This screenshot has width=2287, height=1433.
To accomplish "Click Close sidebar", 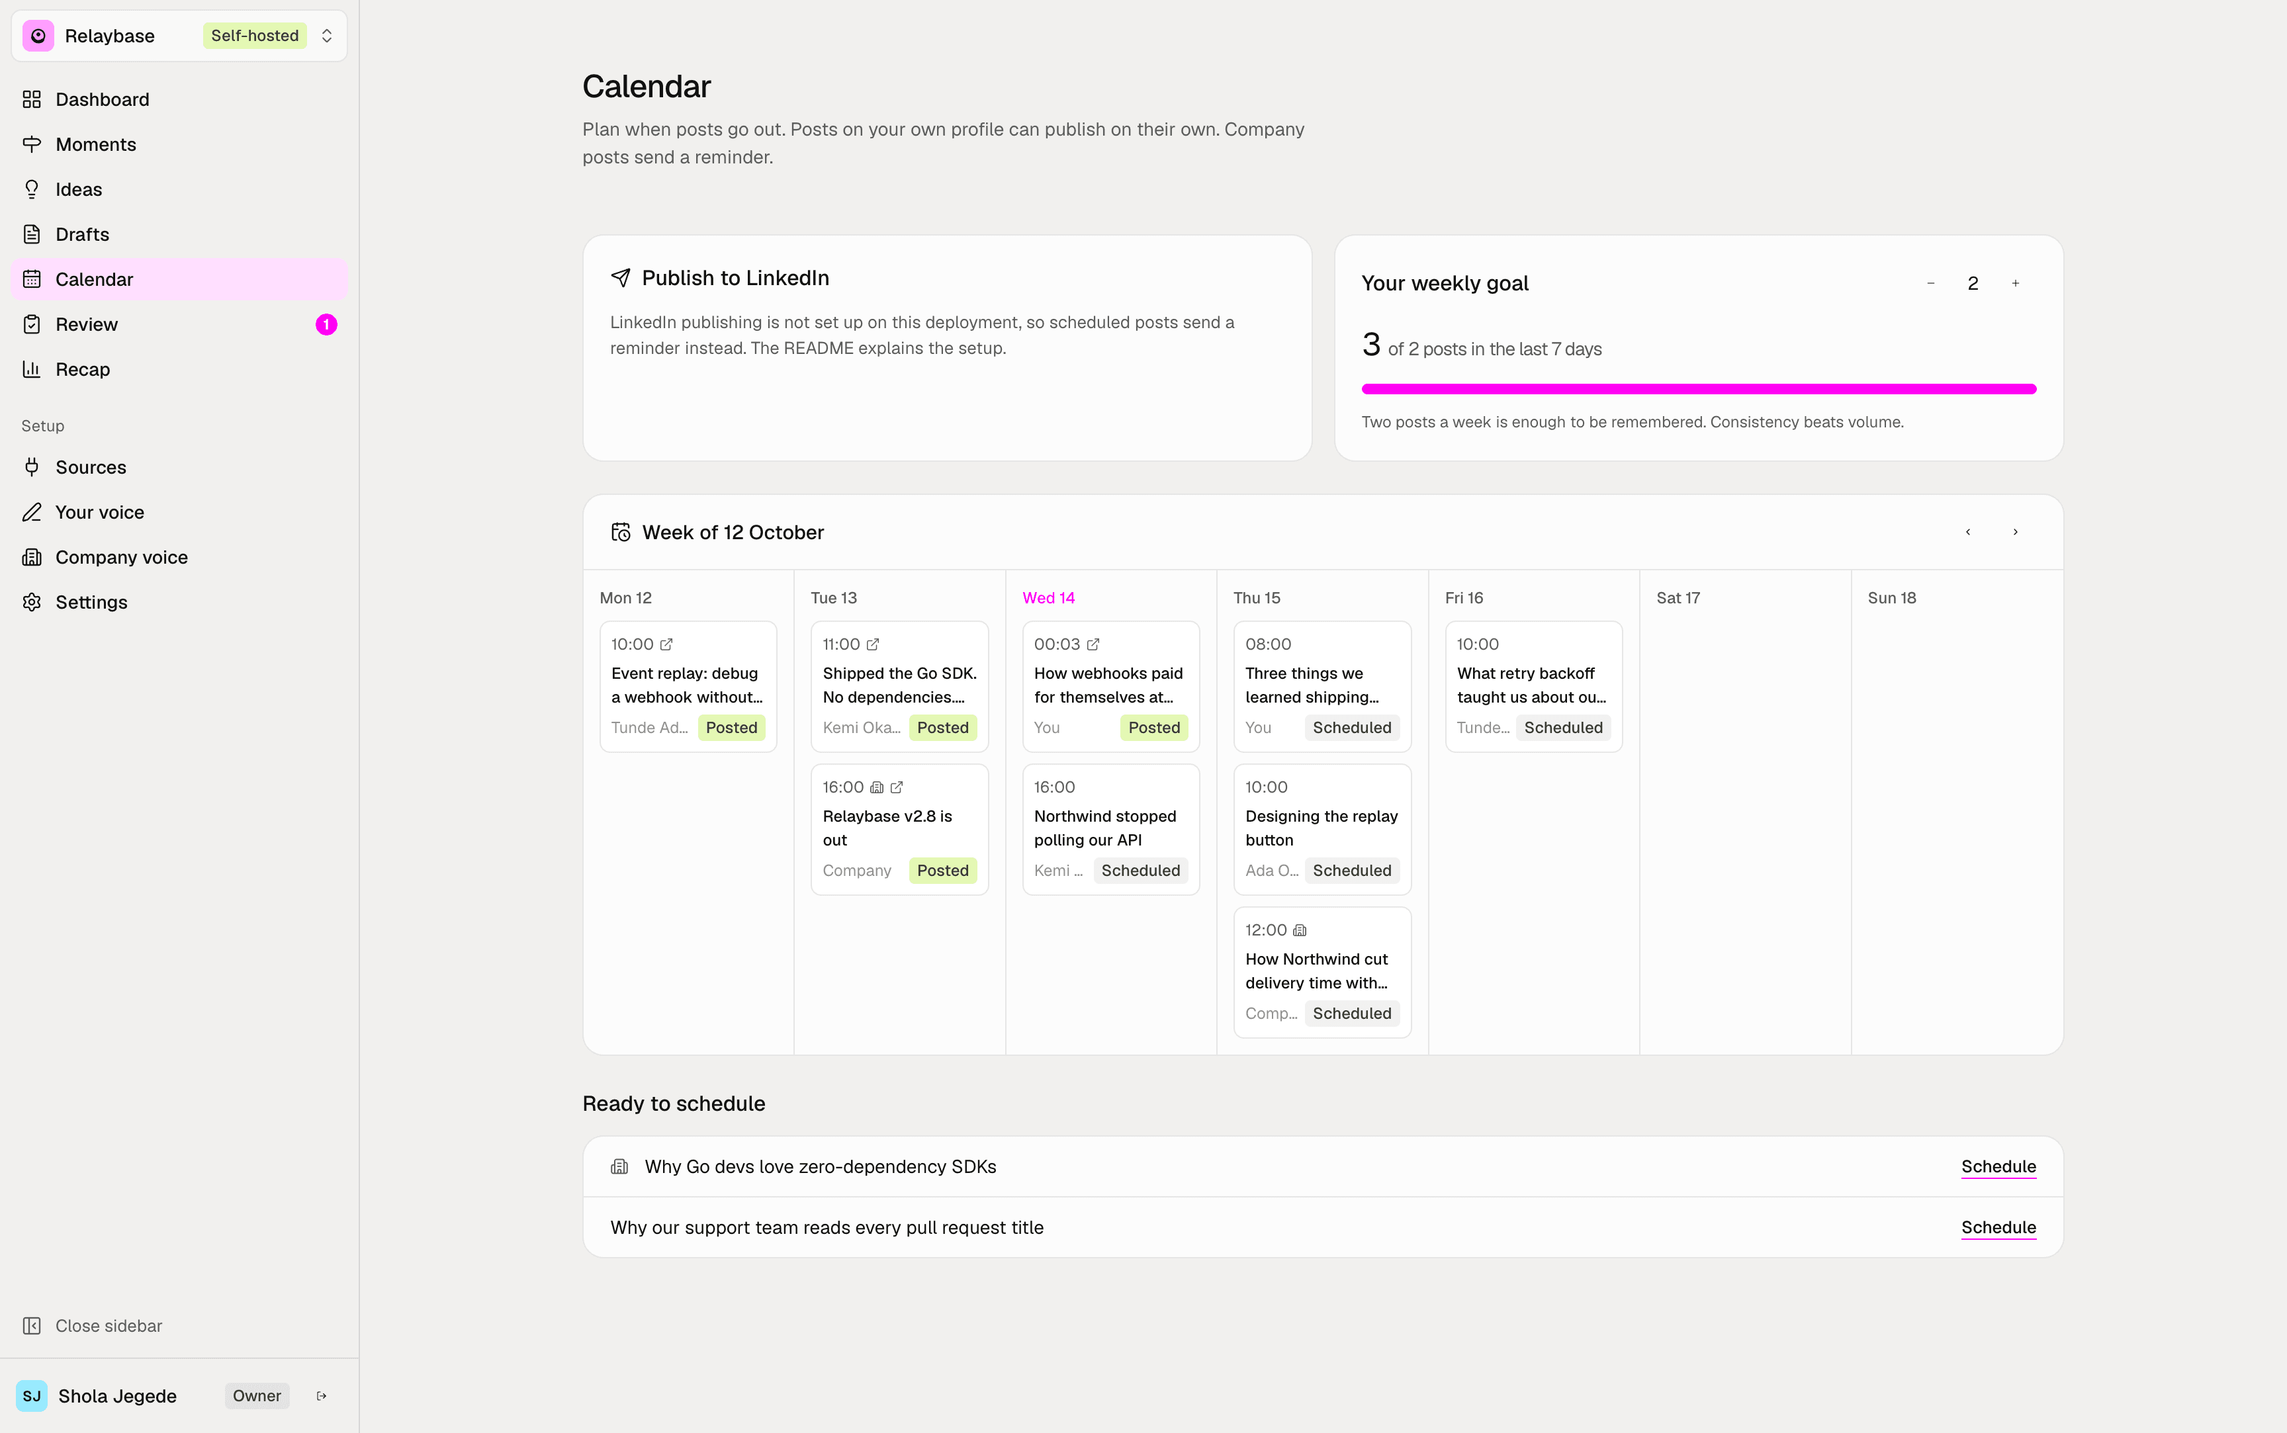I will pos(92,1326).
